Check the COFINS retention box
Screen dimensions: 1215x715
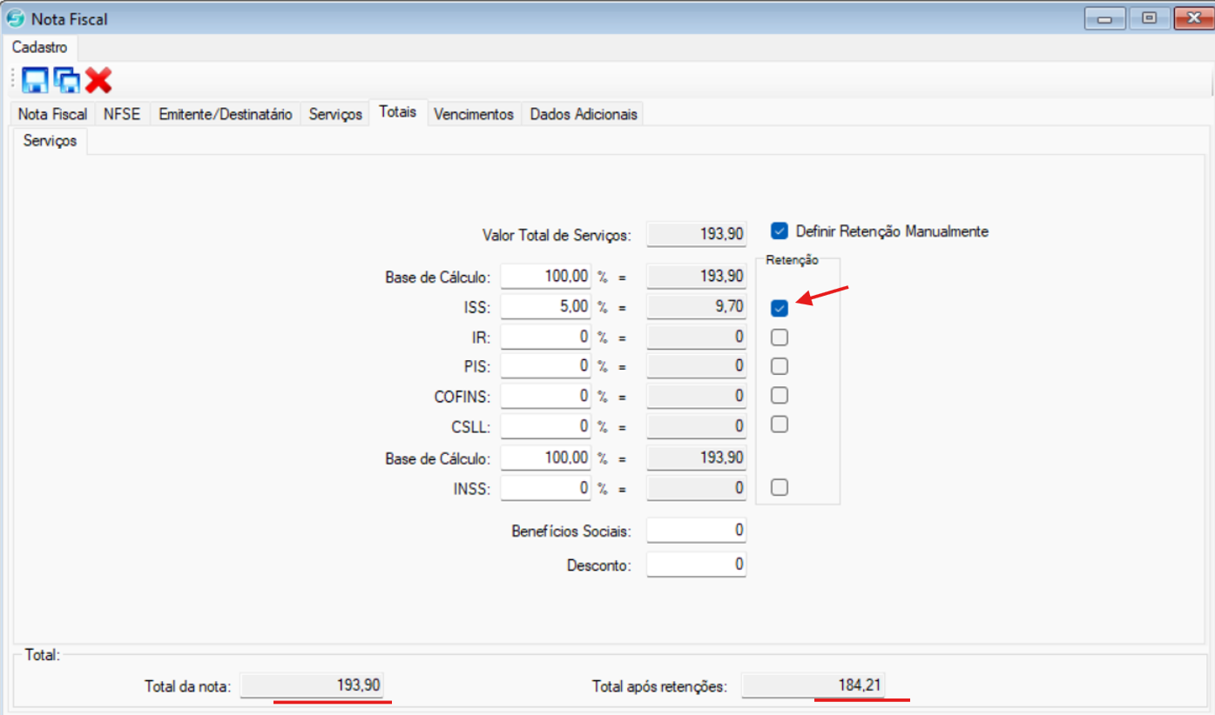[x=780, y=396]
